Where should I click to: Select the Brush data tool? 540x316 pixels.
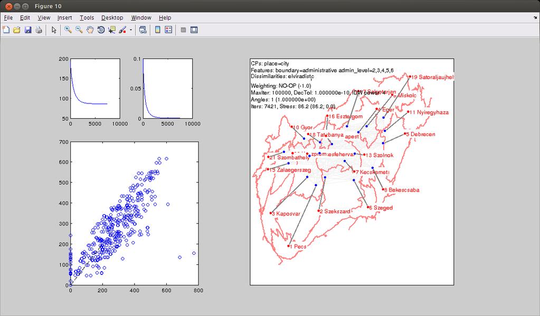coord(122,30)
